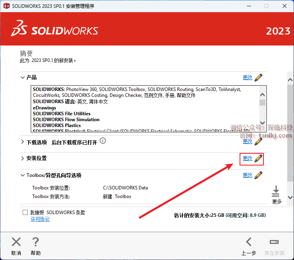Viewport: 294px width, 260px height.
Task: Click the 现在安装 install icon
Action: (274, 242)
